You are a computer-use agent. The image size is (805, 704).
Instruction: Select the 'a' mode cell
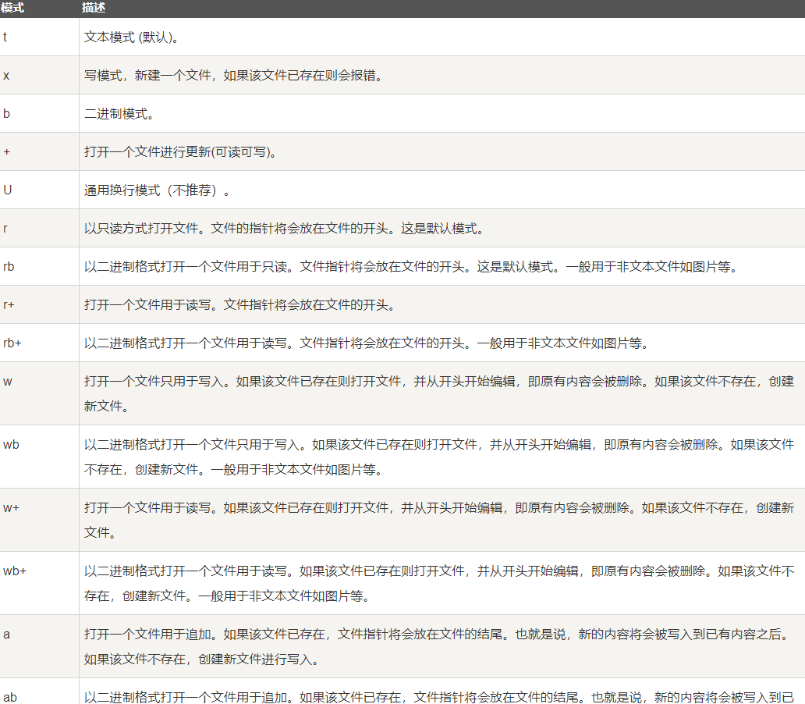click(39, 646)
